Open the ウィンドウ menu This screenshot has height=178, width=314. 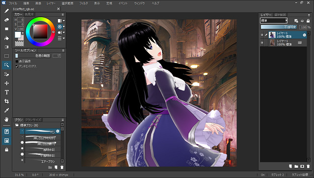click(139, 3)
